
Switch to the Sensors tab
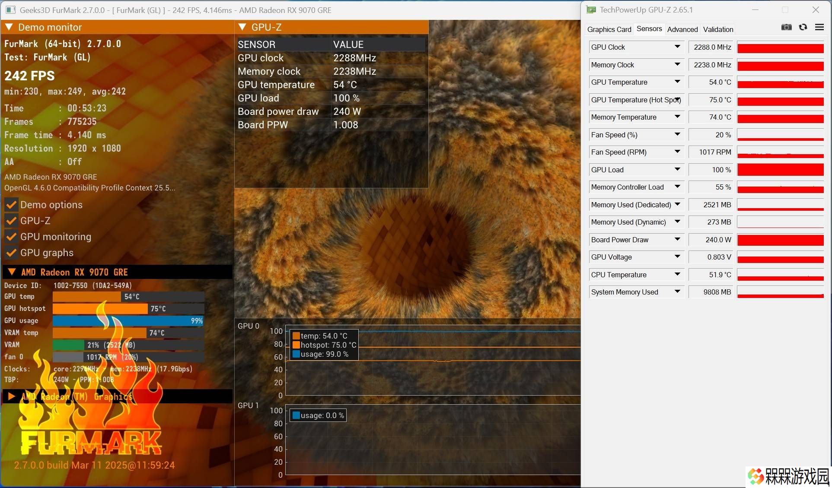(x=649, y=29)
